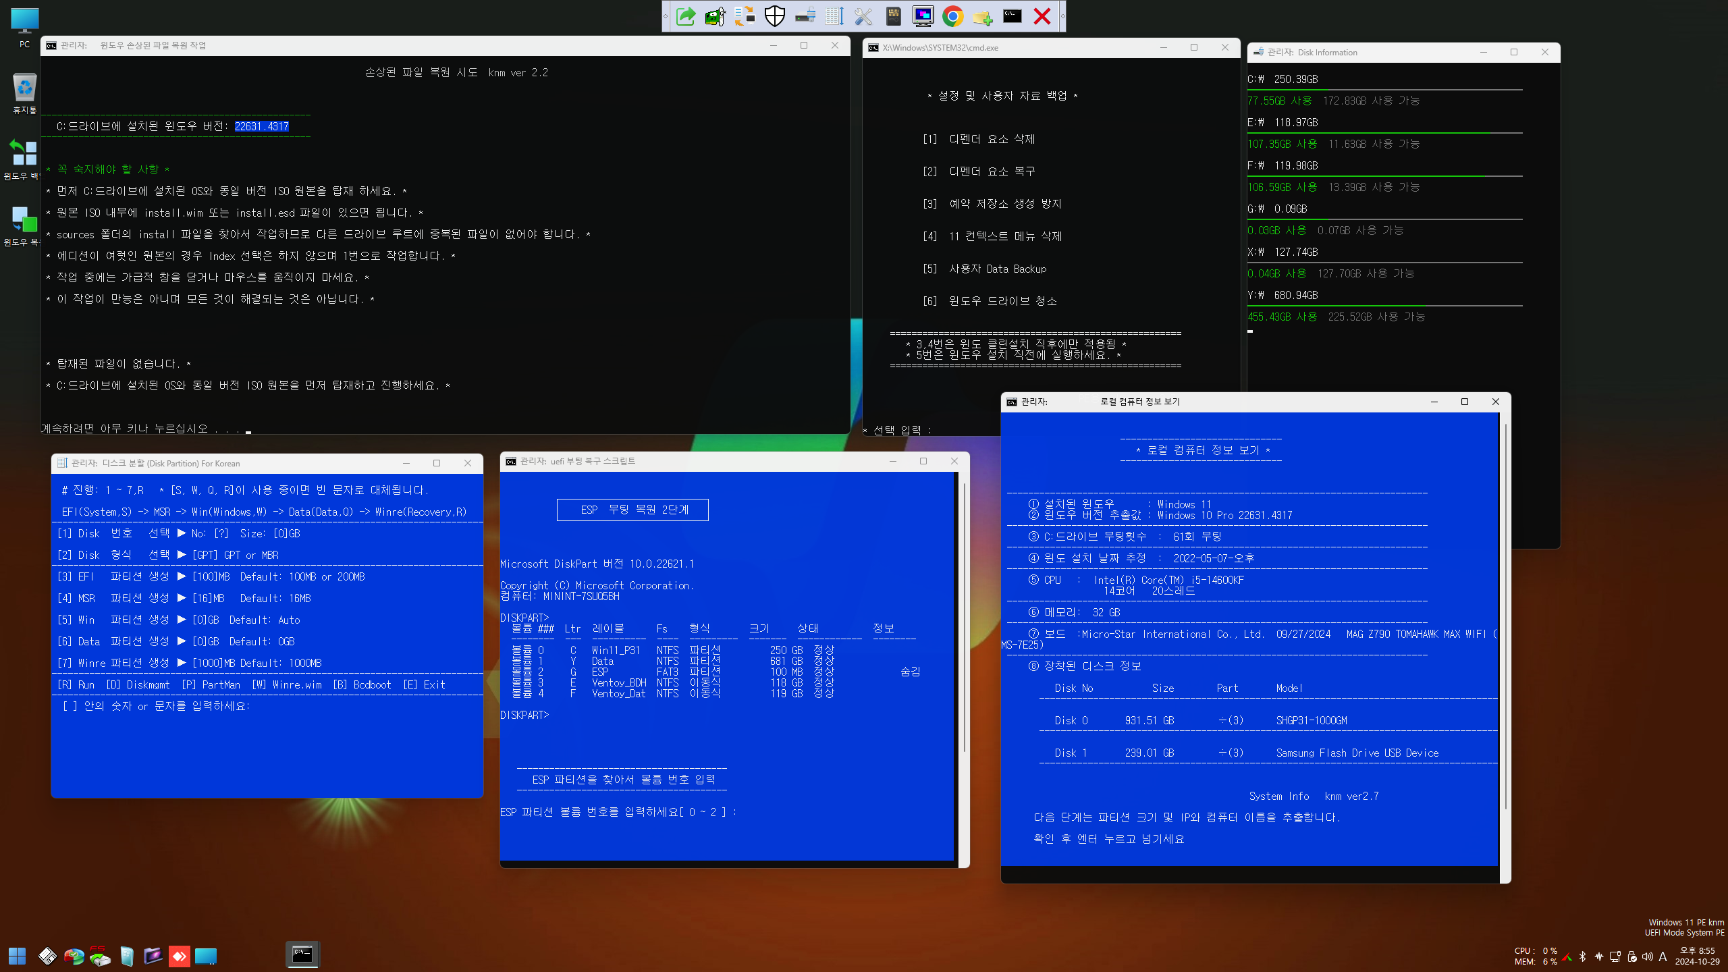Click the folder with green plus icon

pos(983,16)
